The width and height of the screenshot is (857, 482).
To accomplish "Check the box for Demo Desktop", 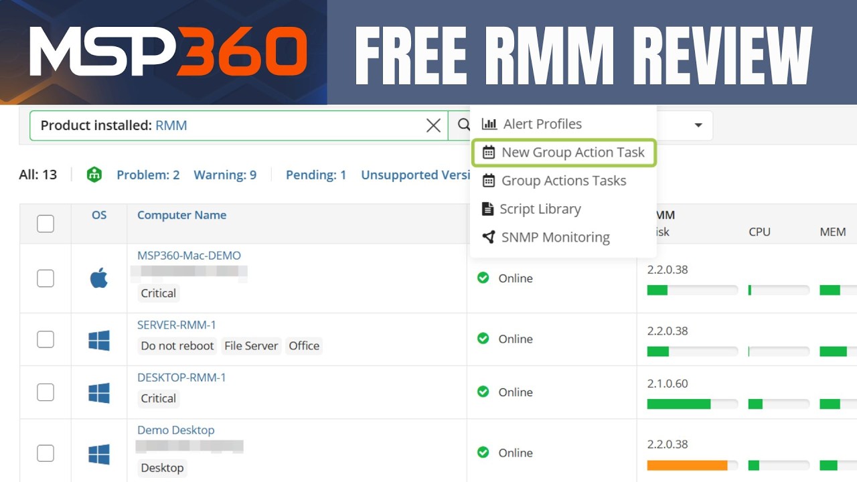I will tap(46, 453).
